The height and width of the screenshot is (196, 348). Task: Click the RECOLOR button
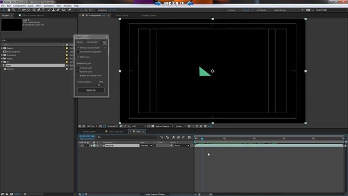pyautogui.click(x=91, y=90)
